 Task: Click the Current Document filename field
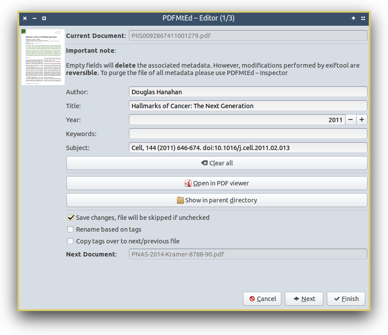click(x=248, y=36)
